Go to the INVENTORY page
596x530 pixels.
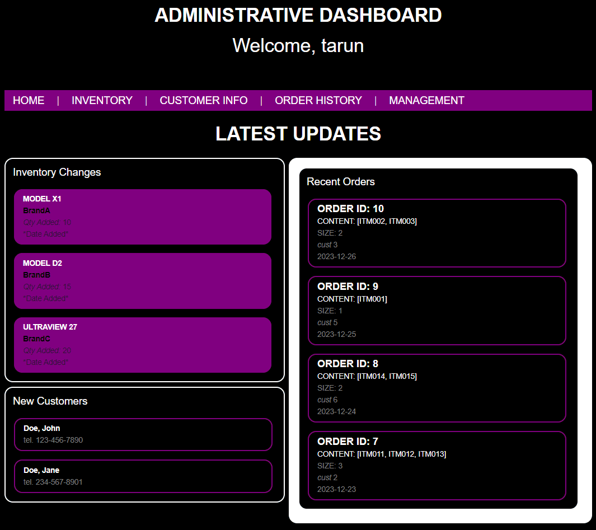[x=102, y=100]
